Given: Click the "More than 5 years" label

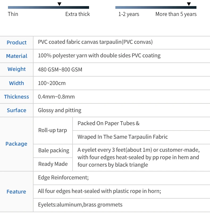Looking at the screenshot, I should (176, 14).
